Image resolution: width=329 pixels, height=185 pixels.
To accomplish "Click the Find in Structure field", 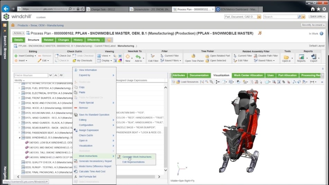I will 31,75.
